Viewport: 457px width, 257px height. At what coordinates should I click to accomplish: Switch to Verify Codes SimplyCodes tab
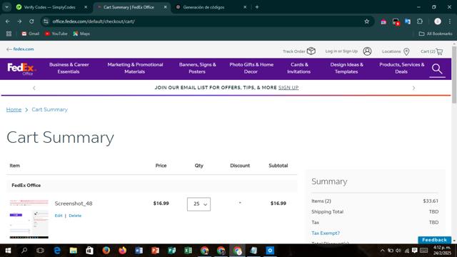click(x=49, y=7)
